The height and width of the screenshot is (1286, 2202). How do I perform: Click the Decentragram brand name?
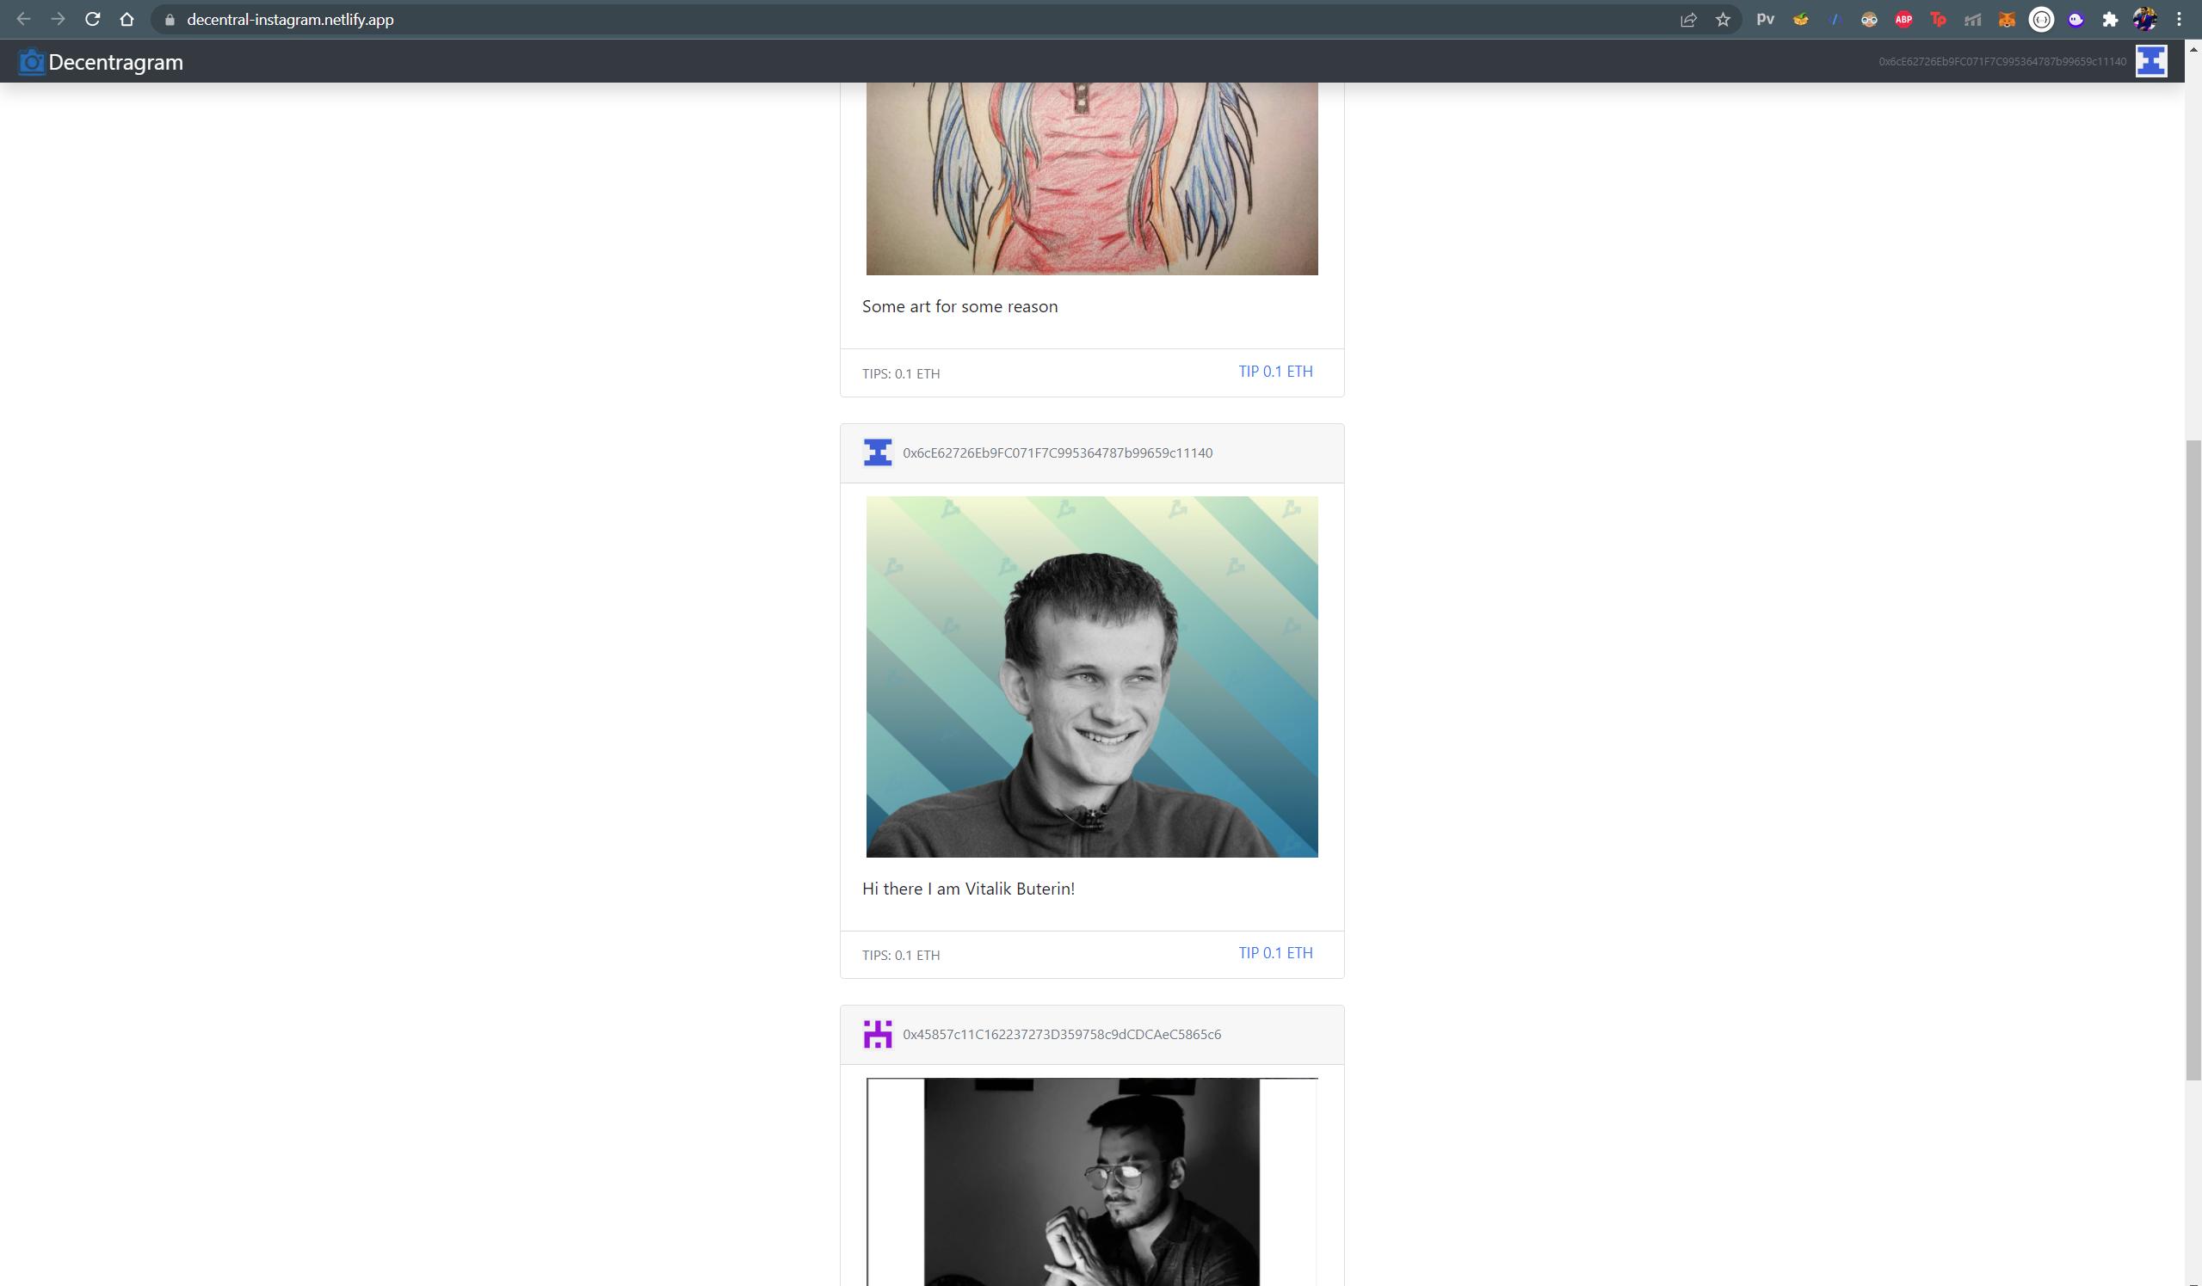[114, 61]
